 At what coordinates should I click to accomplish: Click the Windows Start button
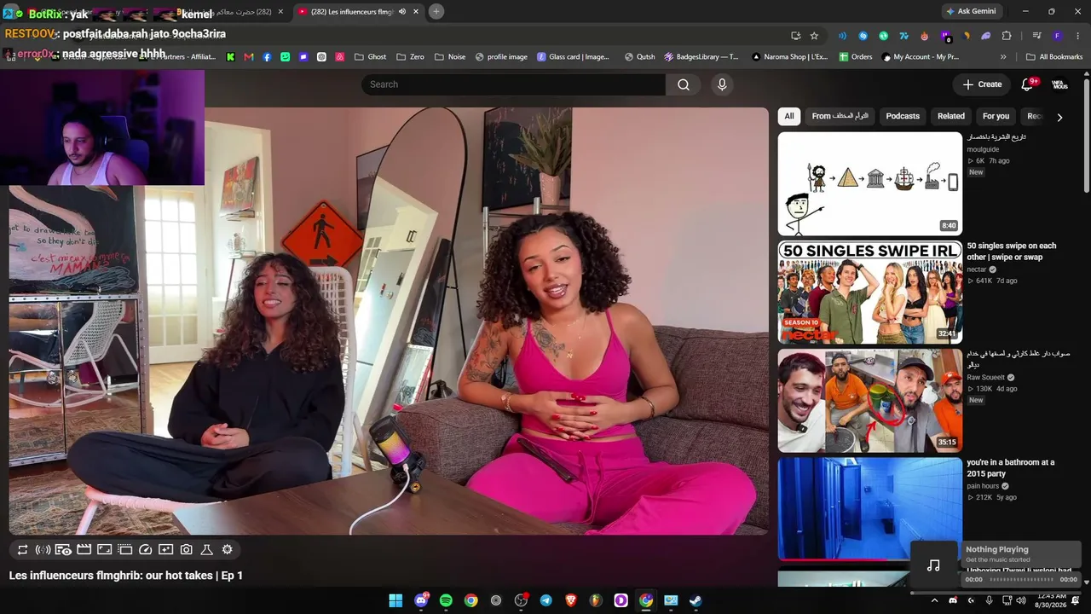(395, 600)
